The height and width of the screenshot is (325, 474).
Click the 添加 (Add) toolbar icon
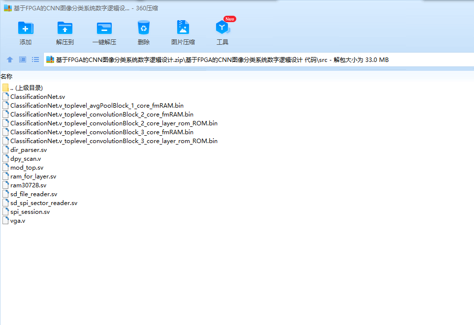coord(26,28)
